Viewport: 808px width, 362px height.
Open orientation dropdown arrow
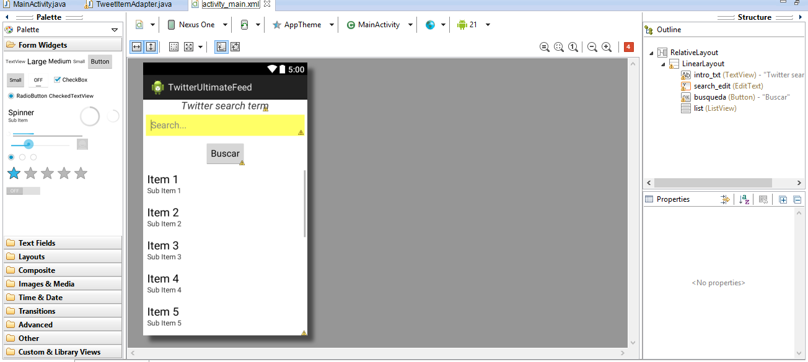[258, 25]
